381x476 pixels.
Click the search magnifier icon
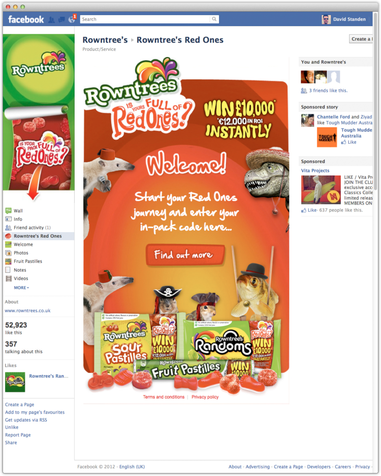point(214,19)
